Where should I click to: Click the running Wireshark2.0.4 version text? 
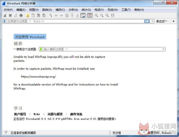(65, 119)
